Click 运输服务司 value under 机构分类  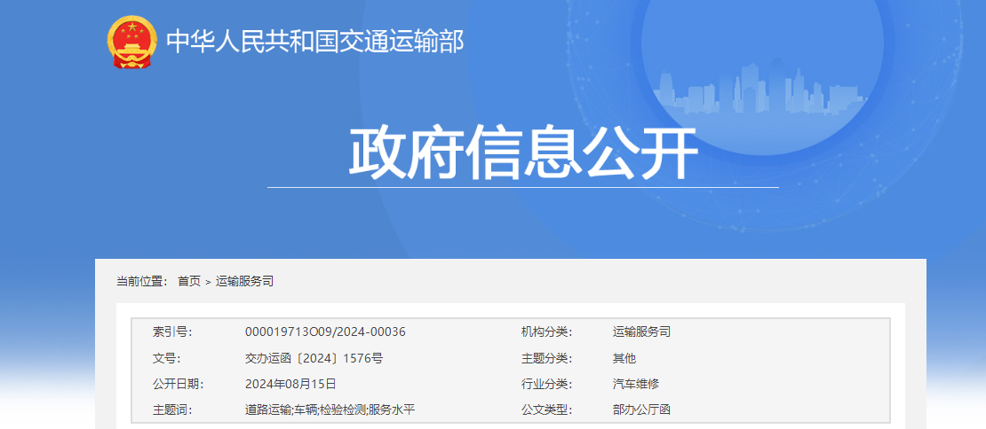[x=641, y=332]
